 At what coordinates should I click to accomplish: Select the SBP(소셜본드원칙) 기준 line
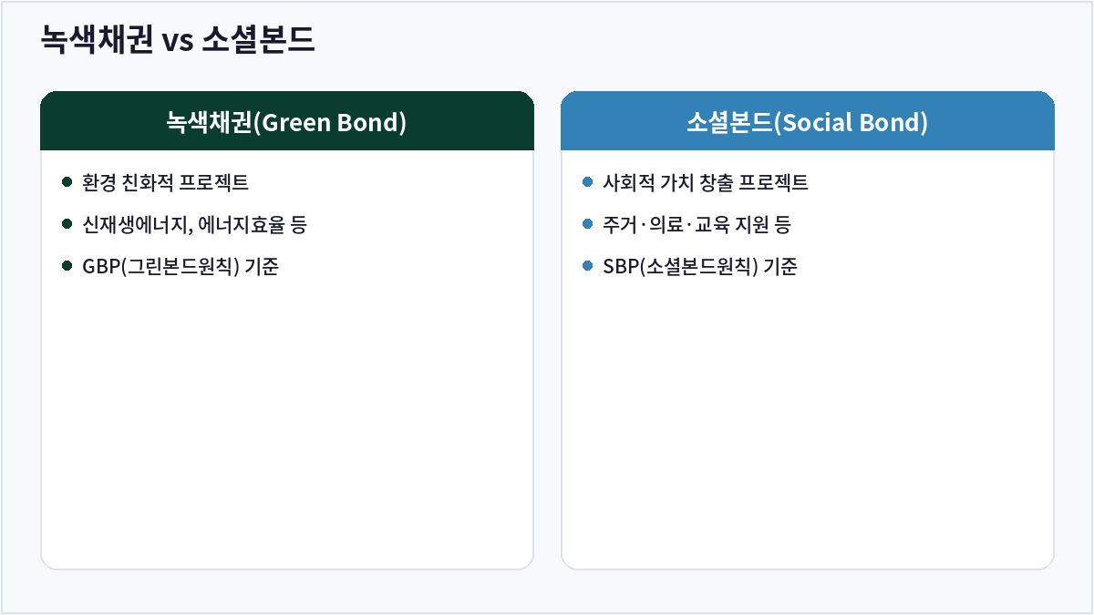tap(700, 266)
